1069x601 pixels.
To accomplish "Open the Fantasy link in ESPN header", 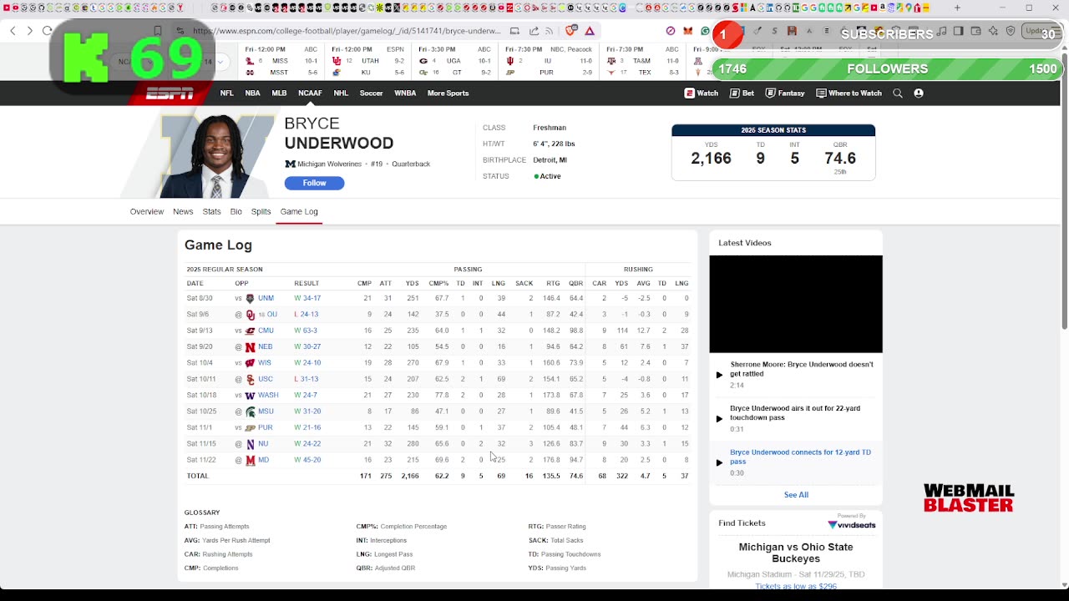I will coord(785,93).
